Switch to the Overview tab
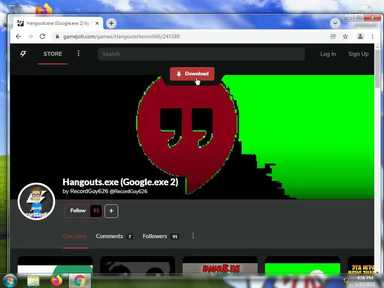The image size is (384, 288). click(x=75, y=236)
